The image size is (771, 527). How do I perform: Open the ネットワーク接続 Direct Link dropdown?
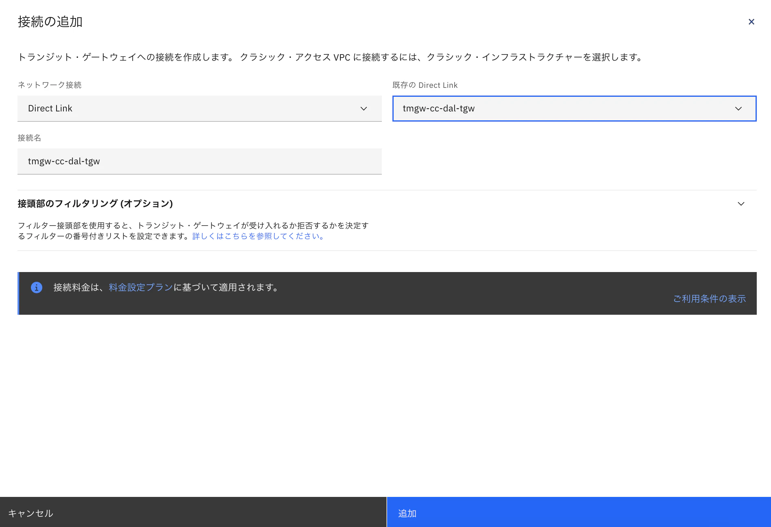(x=199, y=109)
